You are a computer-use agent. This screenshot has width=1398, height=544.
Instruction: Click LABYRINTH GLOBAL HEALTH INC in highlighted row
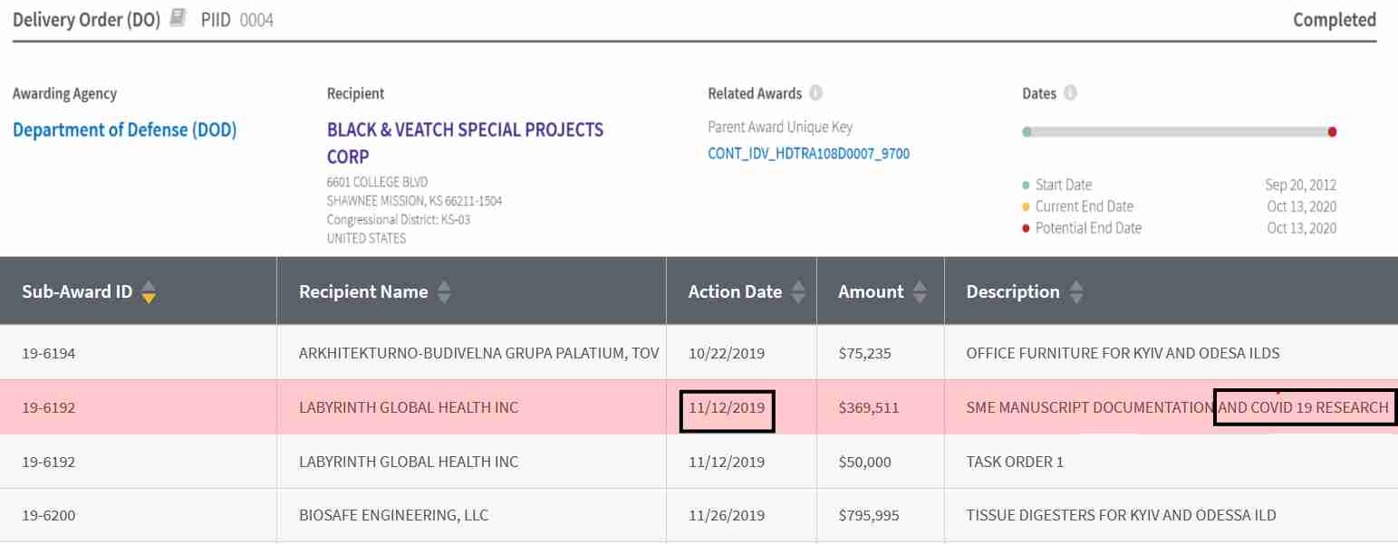pos(409,407)
